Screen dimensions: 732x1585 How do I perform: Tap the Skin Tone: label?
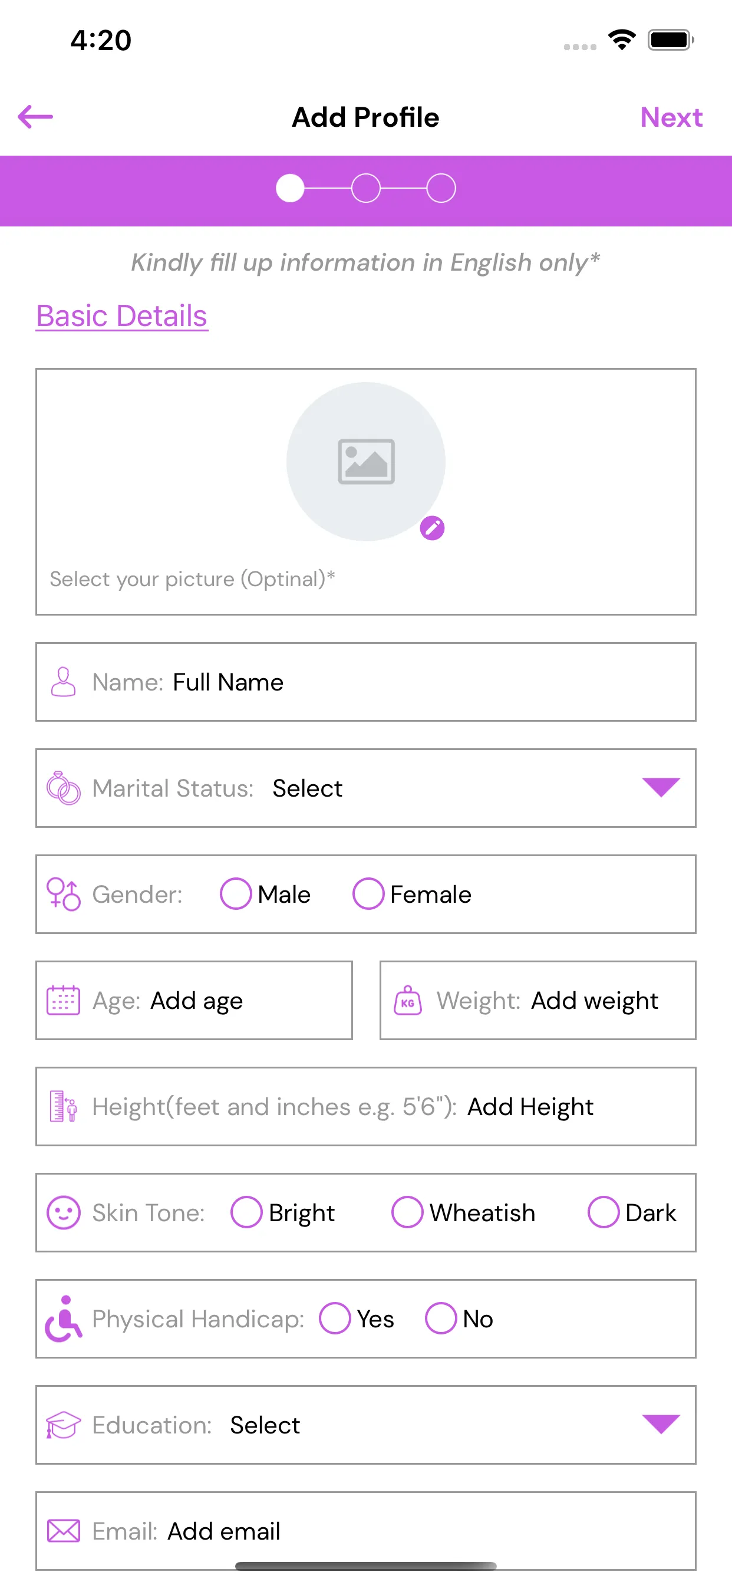tap(149, 1213)
